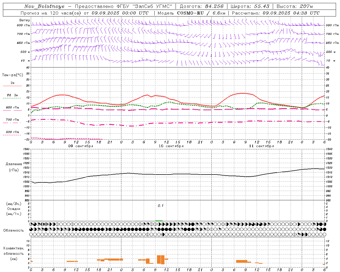
Task: Click the 'Долгота: 84.256' longitude value
Action: [x=202, y=6]
